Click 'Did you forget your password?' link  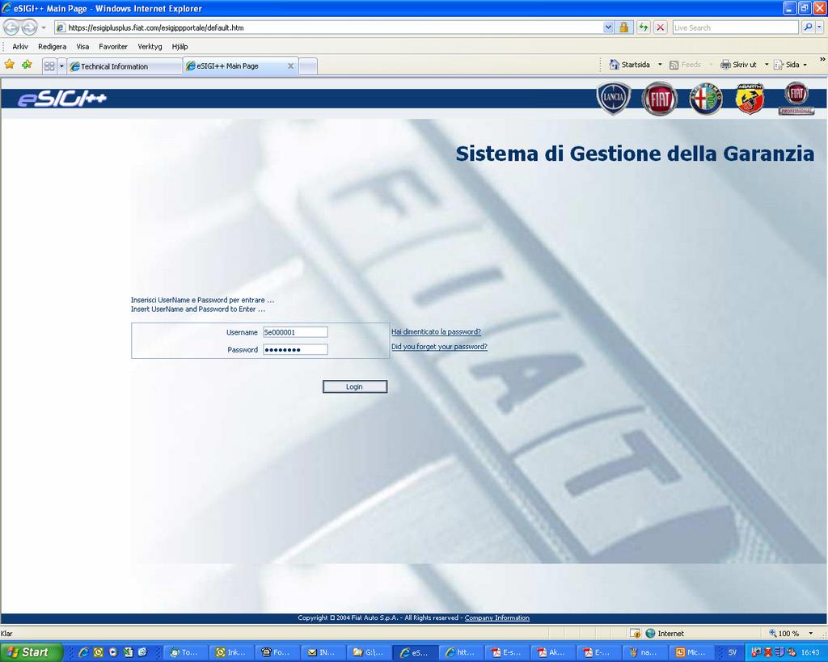click(x=439, y=346)
